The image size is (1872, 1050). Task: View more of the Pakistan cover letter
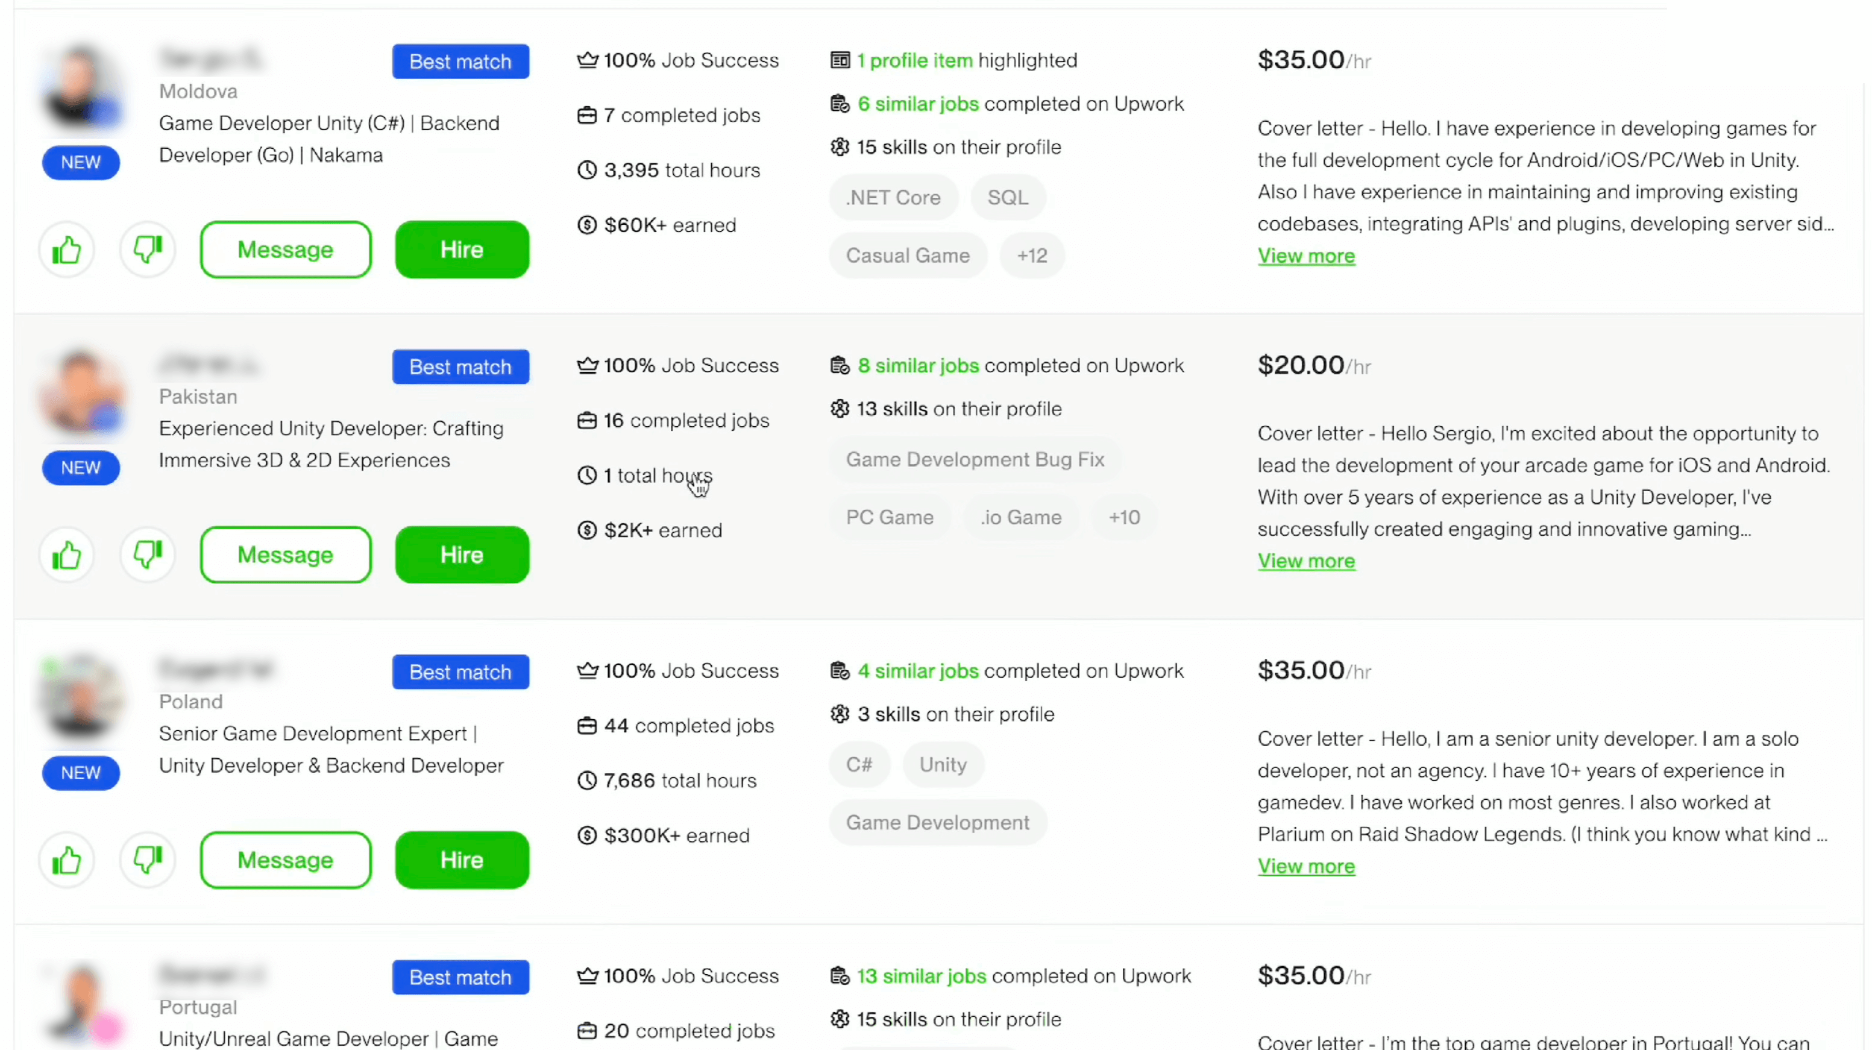1306,561
